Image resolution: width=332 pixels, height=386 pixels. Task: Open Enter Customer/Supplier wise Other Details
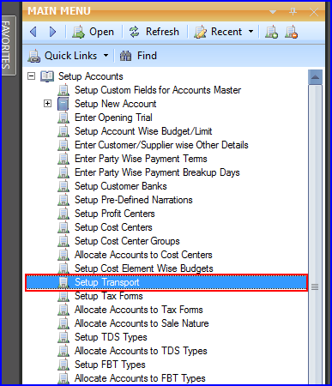(x=161, y=145)
